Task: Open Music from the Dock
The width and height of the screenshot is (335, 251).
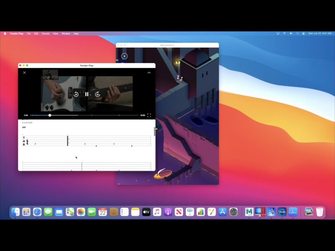Action: [157, 212]
